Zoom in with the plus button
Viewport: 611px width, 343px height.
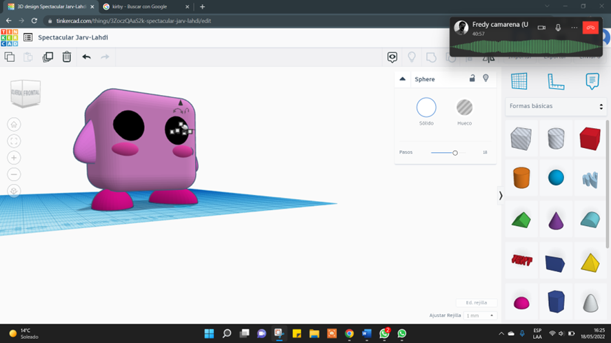point(14,158)
